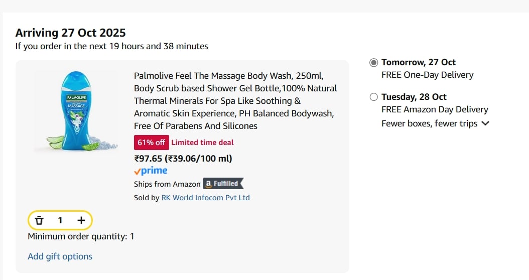Click the Limited time deal label
Screen dimensions: 529x280
(x=202, y=143)
